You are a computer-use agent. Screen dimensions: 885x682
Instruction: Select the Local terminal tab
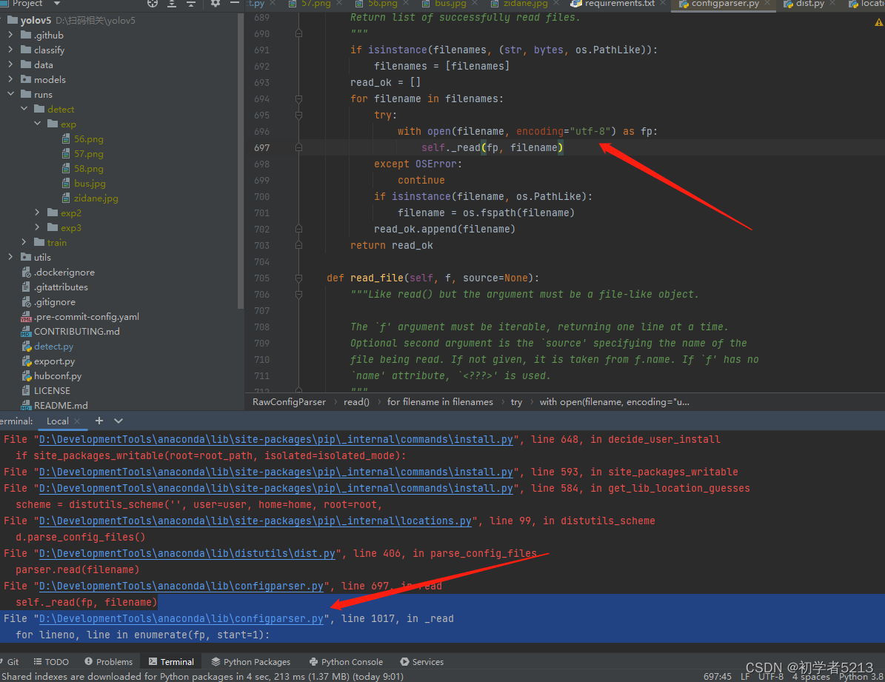pyautogui.click(x=58, y=421)
